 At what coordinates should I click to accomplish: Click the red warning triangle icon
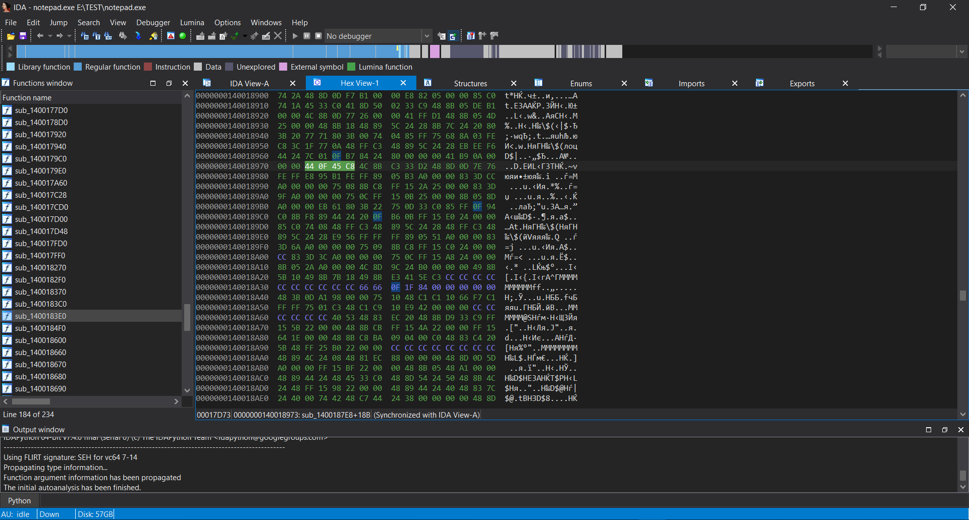pos(171,36)
